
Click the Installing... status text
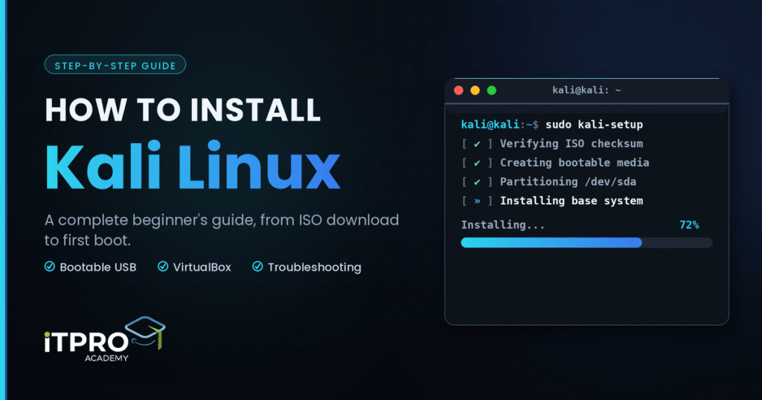[x=503, y=225]
